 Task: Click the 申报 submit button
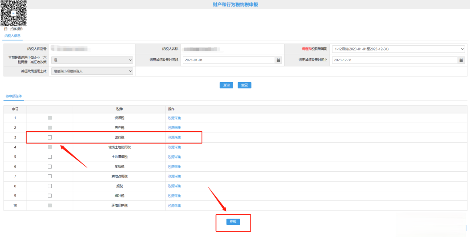[x=233, y=222]
